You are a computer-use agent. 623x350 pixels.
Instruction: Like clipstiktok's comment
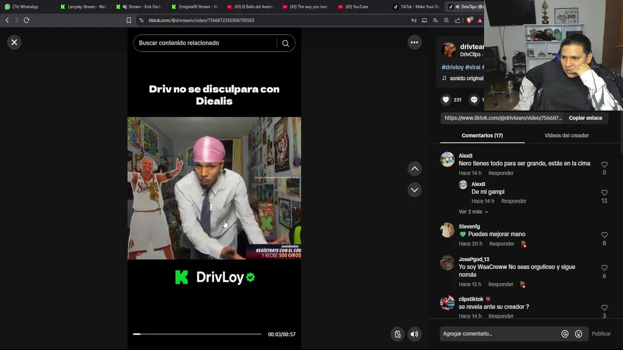(x=605, y=307)
